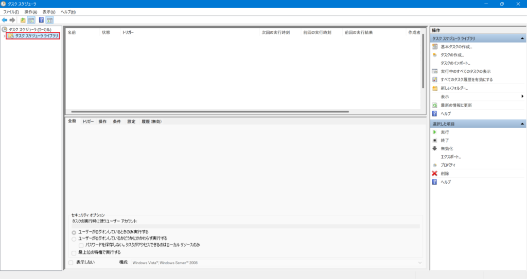Switch to the トリガー tab
527x279 pixels.
coord(88,122)
